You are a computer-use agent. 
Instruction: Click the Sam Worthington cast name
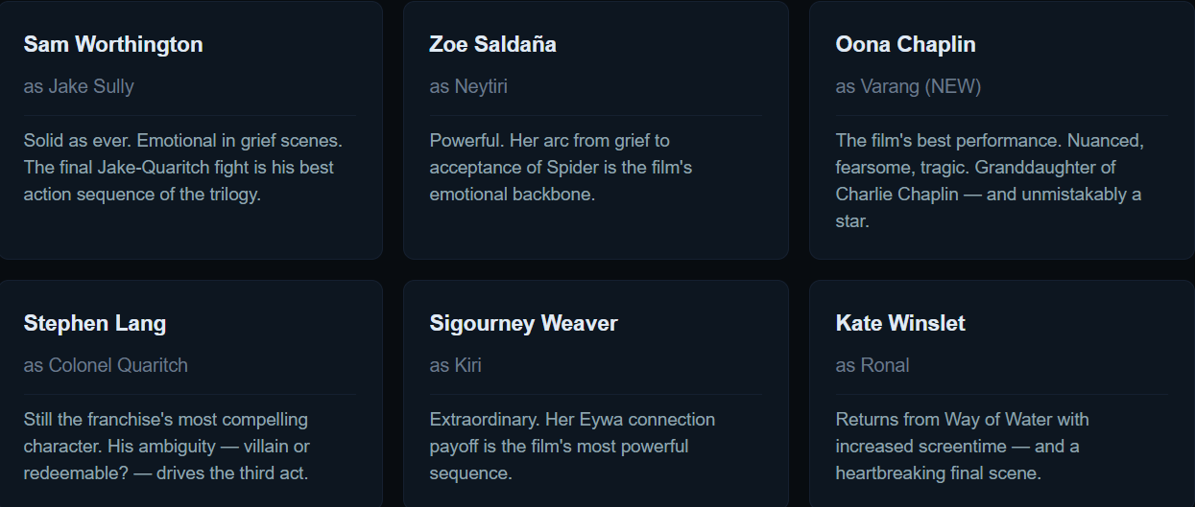pos(113,44)
